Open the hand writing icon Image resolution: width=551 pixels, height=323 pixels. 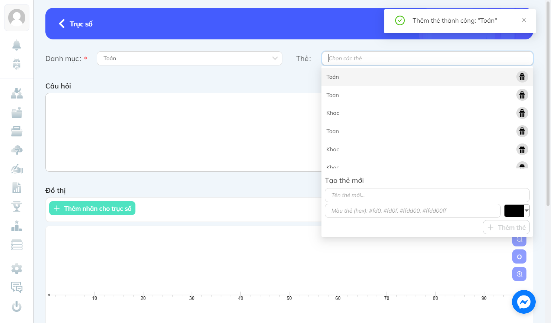coord(17,169)
